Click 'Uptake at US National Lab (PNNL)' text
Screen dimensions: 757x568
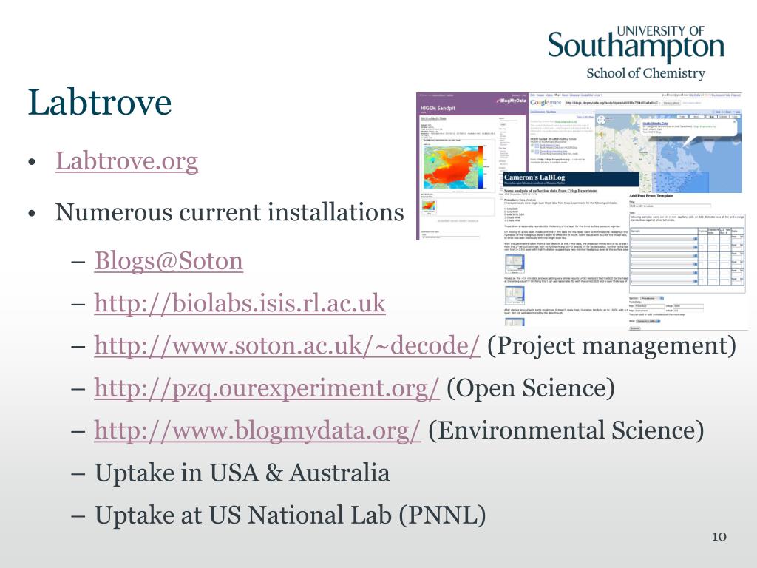point(290,515)
